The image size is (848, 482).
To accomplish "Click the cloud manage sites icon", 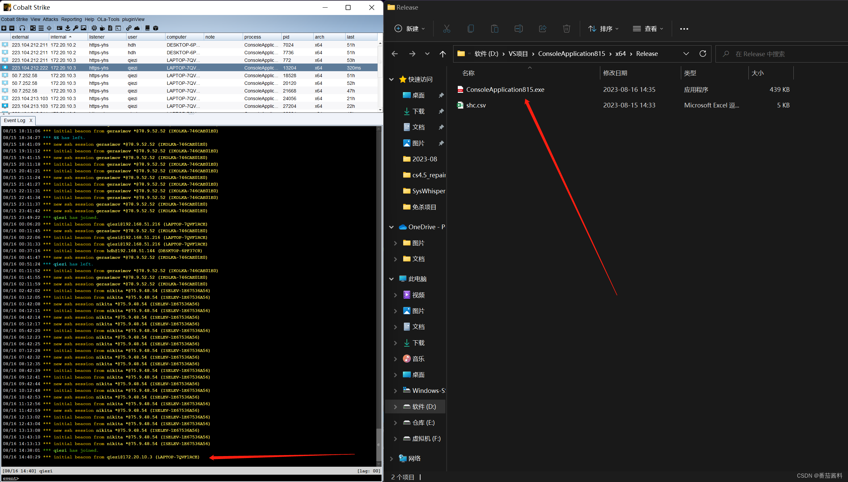I will (x=137, y=28).
